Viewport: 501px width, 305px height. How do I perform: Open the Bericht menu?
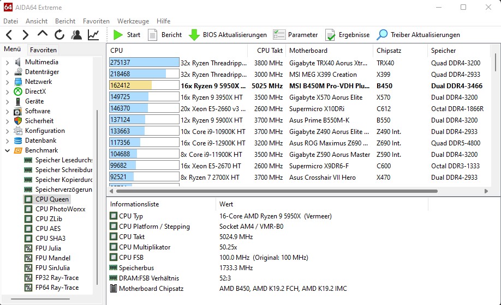(x=65, y=21)
